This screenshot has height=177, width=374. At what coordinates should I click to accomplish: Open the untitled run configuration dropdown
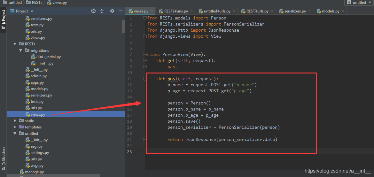coord(359,2)
